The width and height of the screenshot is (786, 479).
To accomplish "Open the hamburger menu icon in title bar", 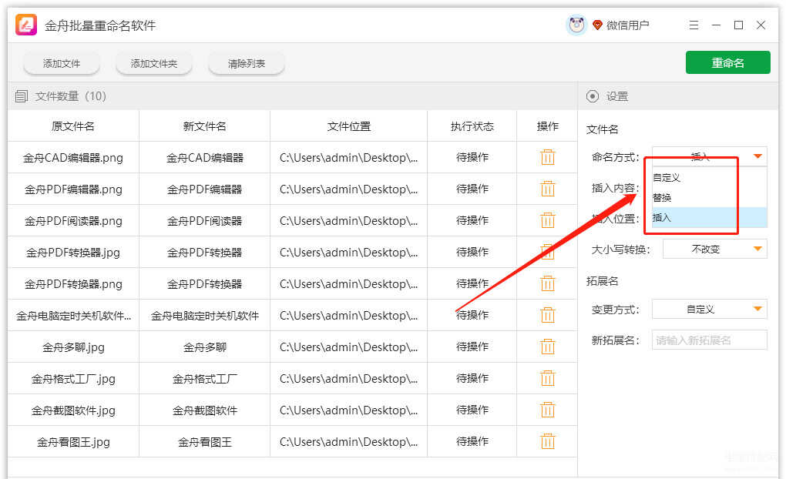I will click(694, 25).
